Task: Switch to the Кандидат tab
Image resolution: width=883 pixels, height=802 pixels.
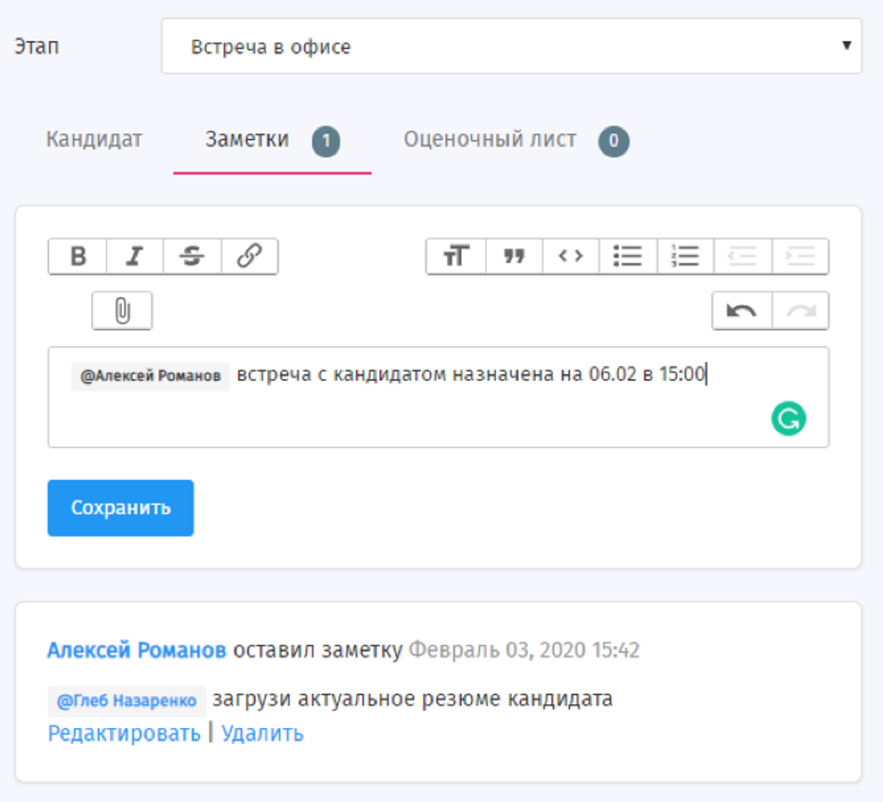Action: click(94, 139)
